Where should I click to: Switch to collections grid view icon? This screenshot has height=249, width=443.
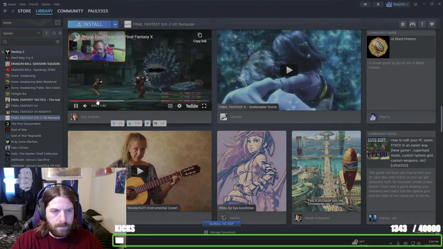point(57,22)
